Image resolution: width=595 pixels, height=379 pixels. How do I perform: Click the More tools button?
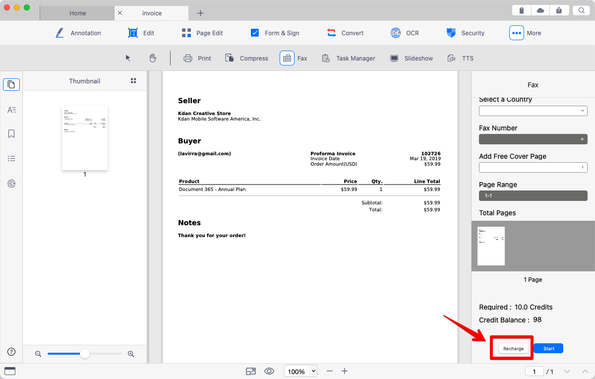(x=517, y=33)
